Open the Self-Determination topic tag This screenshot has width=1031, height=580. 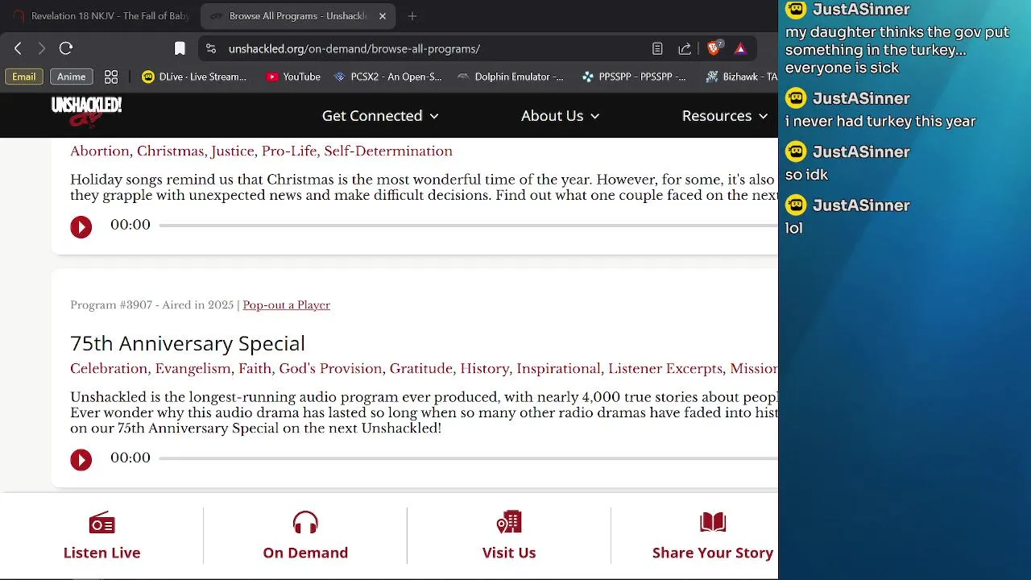[388, 151]
